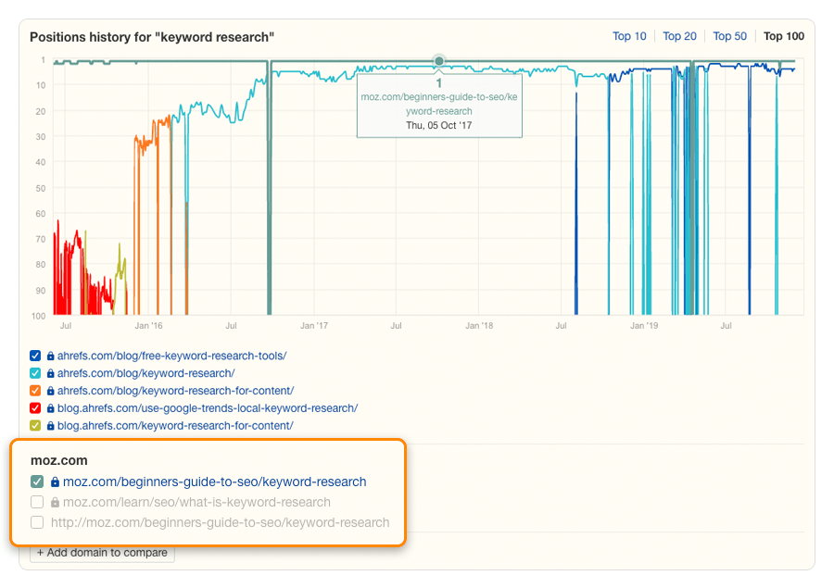Click the Positions history chart title
834x588 pixels.
[x=152, y=37]
